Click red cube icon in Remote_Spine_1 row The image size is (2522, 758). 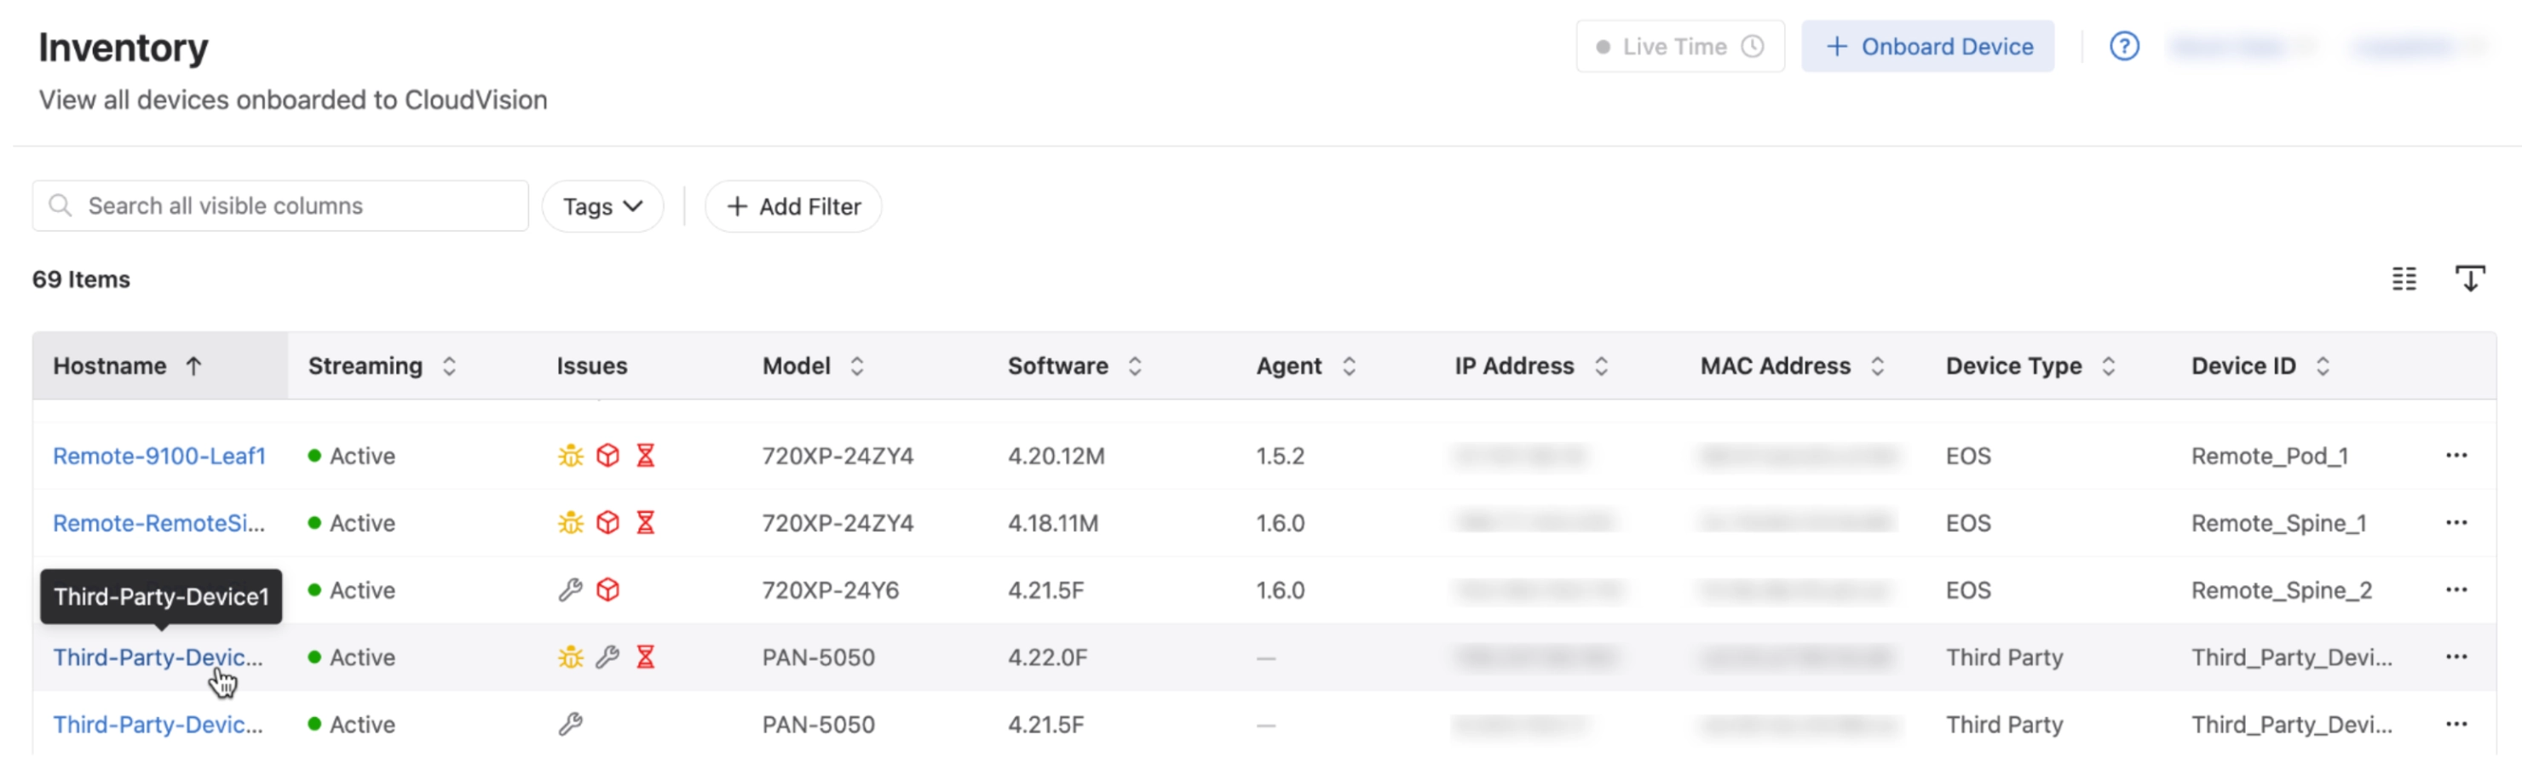(608, 523)
